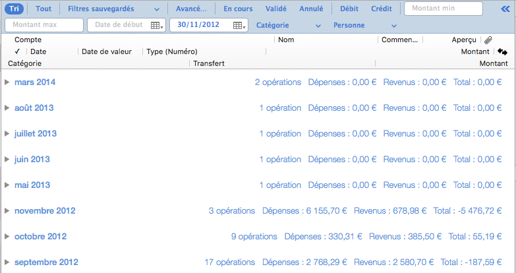Open calendar picker for 30/11/2012 end date

(x=240, y=25)
